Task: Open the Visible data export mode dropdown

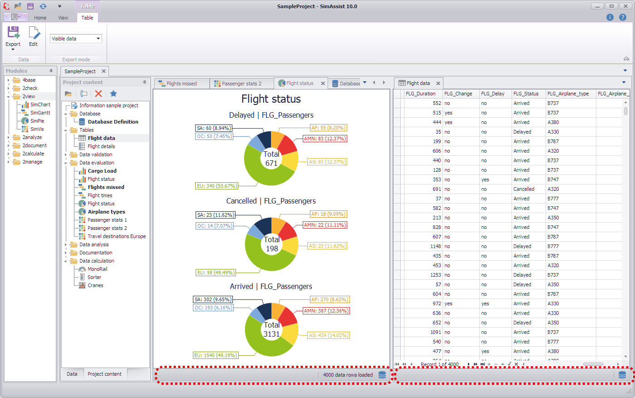Action: [98, 39]
